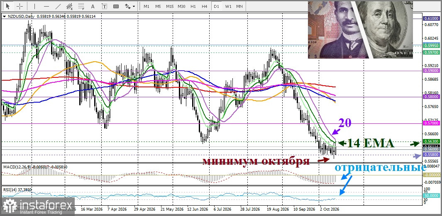
Task: Click the 12 Jun 2026 date label
Action: pyautogui.click(x=197, y=209)
